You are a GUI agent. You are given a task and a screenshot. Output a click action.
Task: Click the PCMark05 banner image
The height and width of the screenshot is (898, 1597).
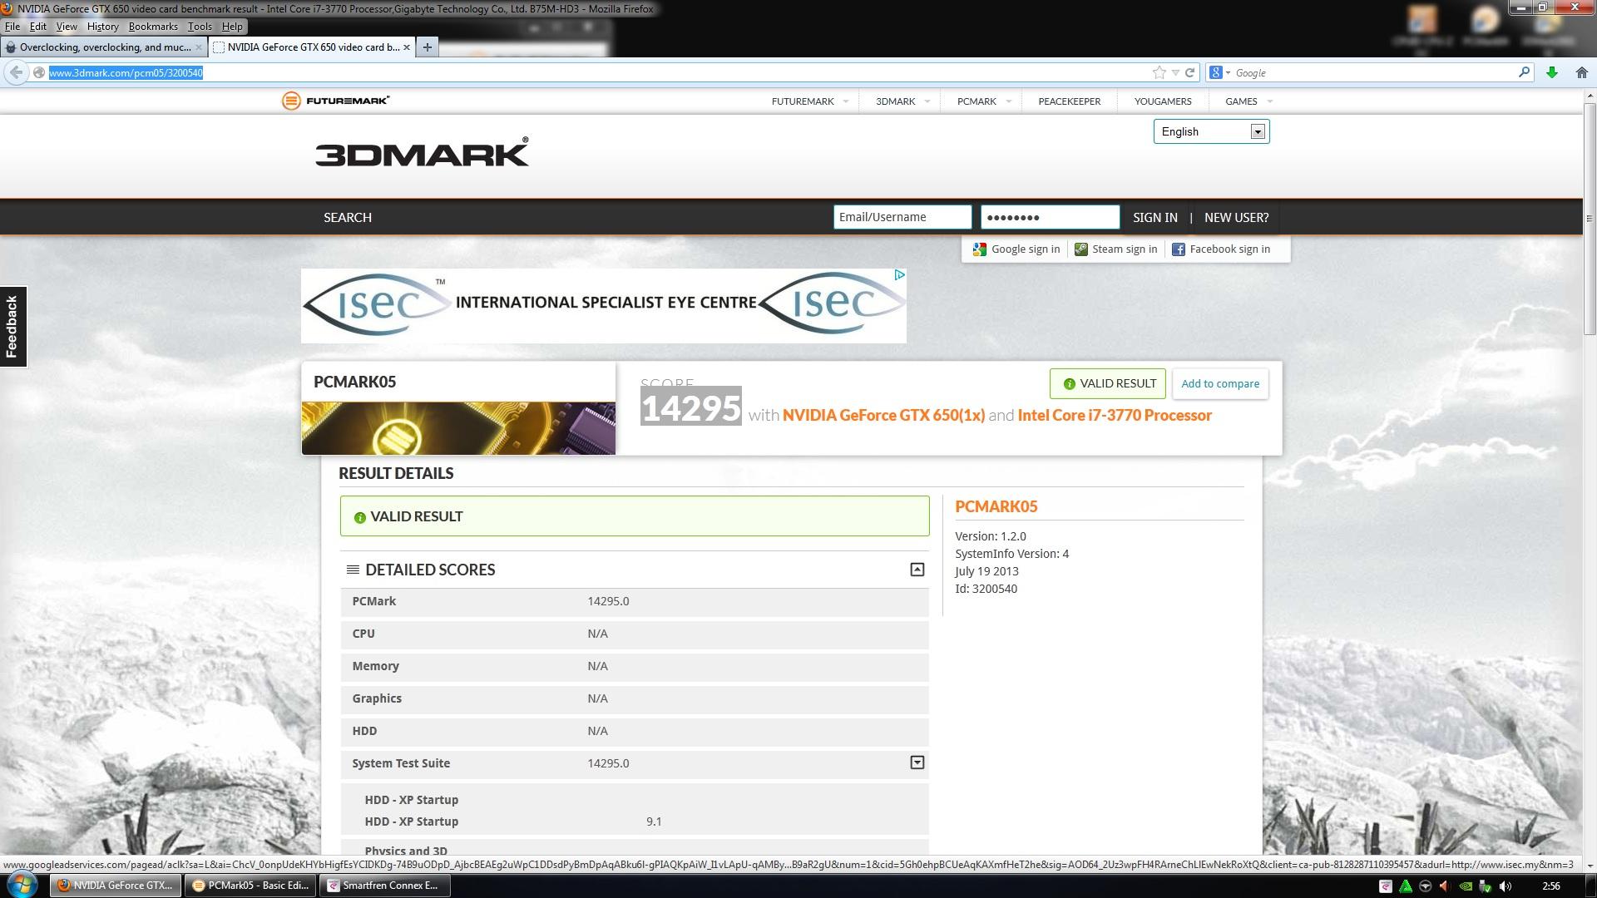click(x=458, y=428)
